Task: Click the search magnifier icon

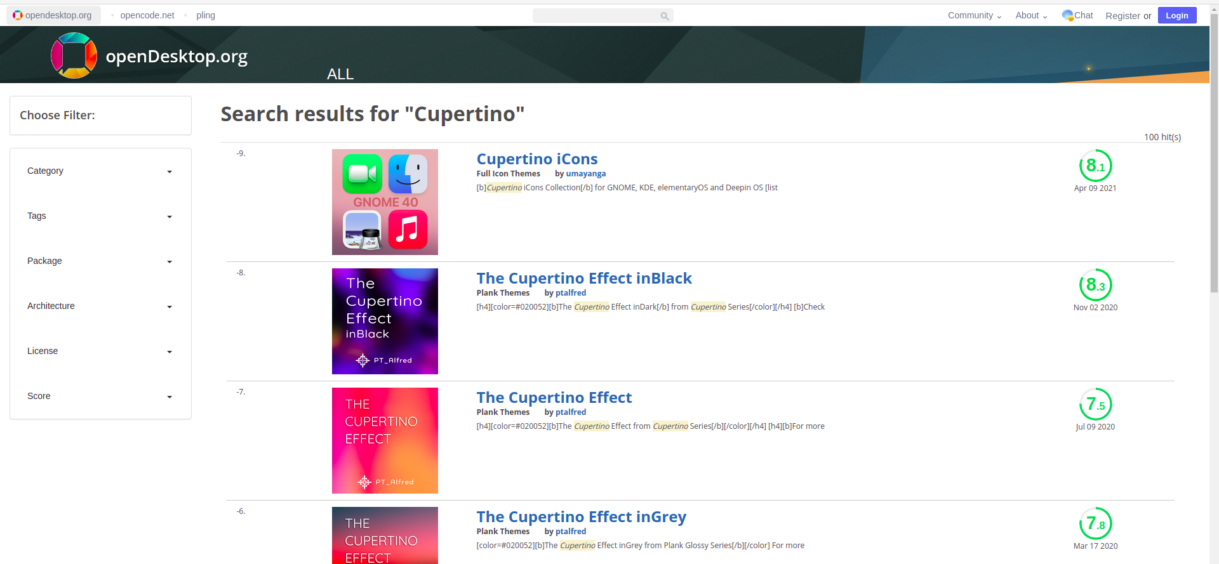Action: pyautogui.click(x=664, y=16)
